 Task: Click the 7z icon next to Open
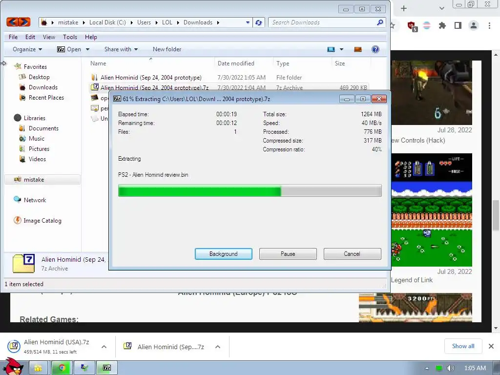pyautogui.click(x=61, y=49)
